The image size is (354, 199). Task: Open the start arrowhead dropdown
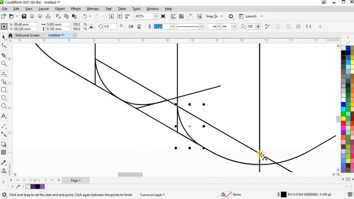point(219,27)
